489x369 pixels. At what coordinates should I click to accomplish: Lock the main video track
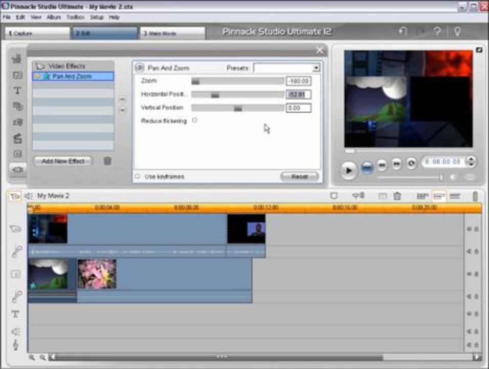[476, 229]
